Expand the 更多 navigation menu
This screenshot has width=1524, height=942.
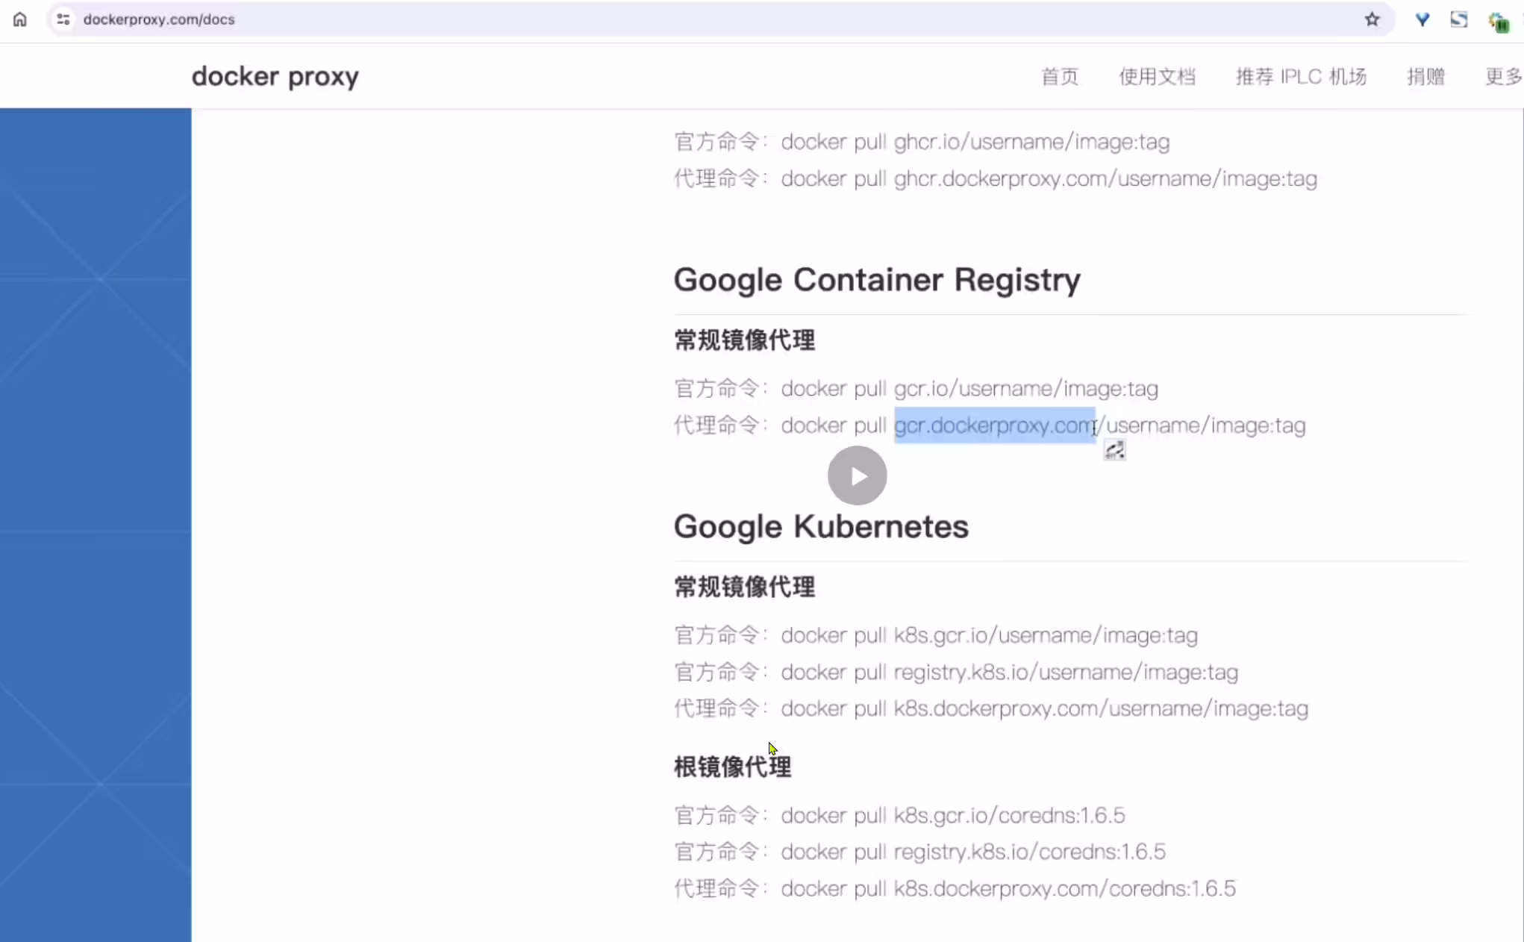[1504, 76]
